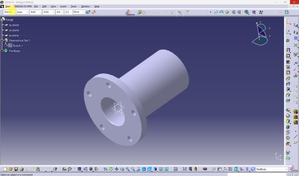This screenshot has height=176, width=299.
Task: Click the Measure Inertia weight icon
Action: pyautogui.click(x=196, y=169)
